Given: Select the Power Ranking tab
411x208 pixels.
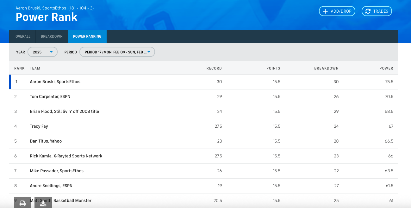Looking at the screenshot, I should pyautogui.click(x=87, y=36).
